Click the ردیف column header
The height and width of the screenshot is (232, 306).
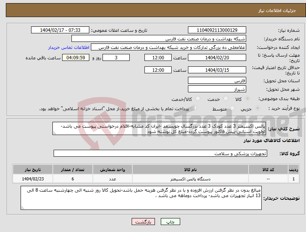pos(294,170)
